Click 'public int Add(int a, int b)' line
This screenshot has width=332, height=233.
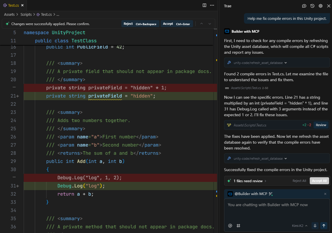tap(85, 161)
